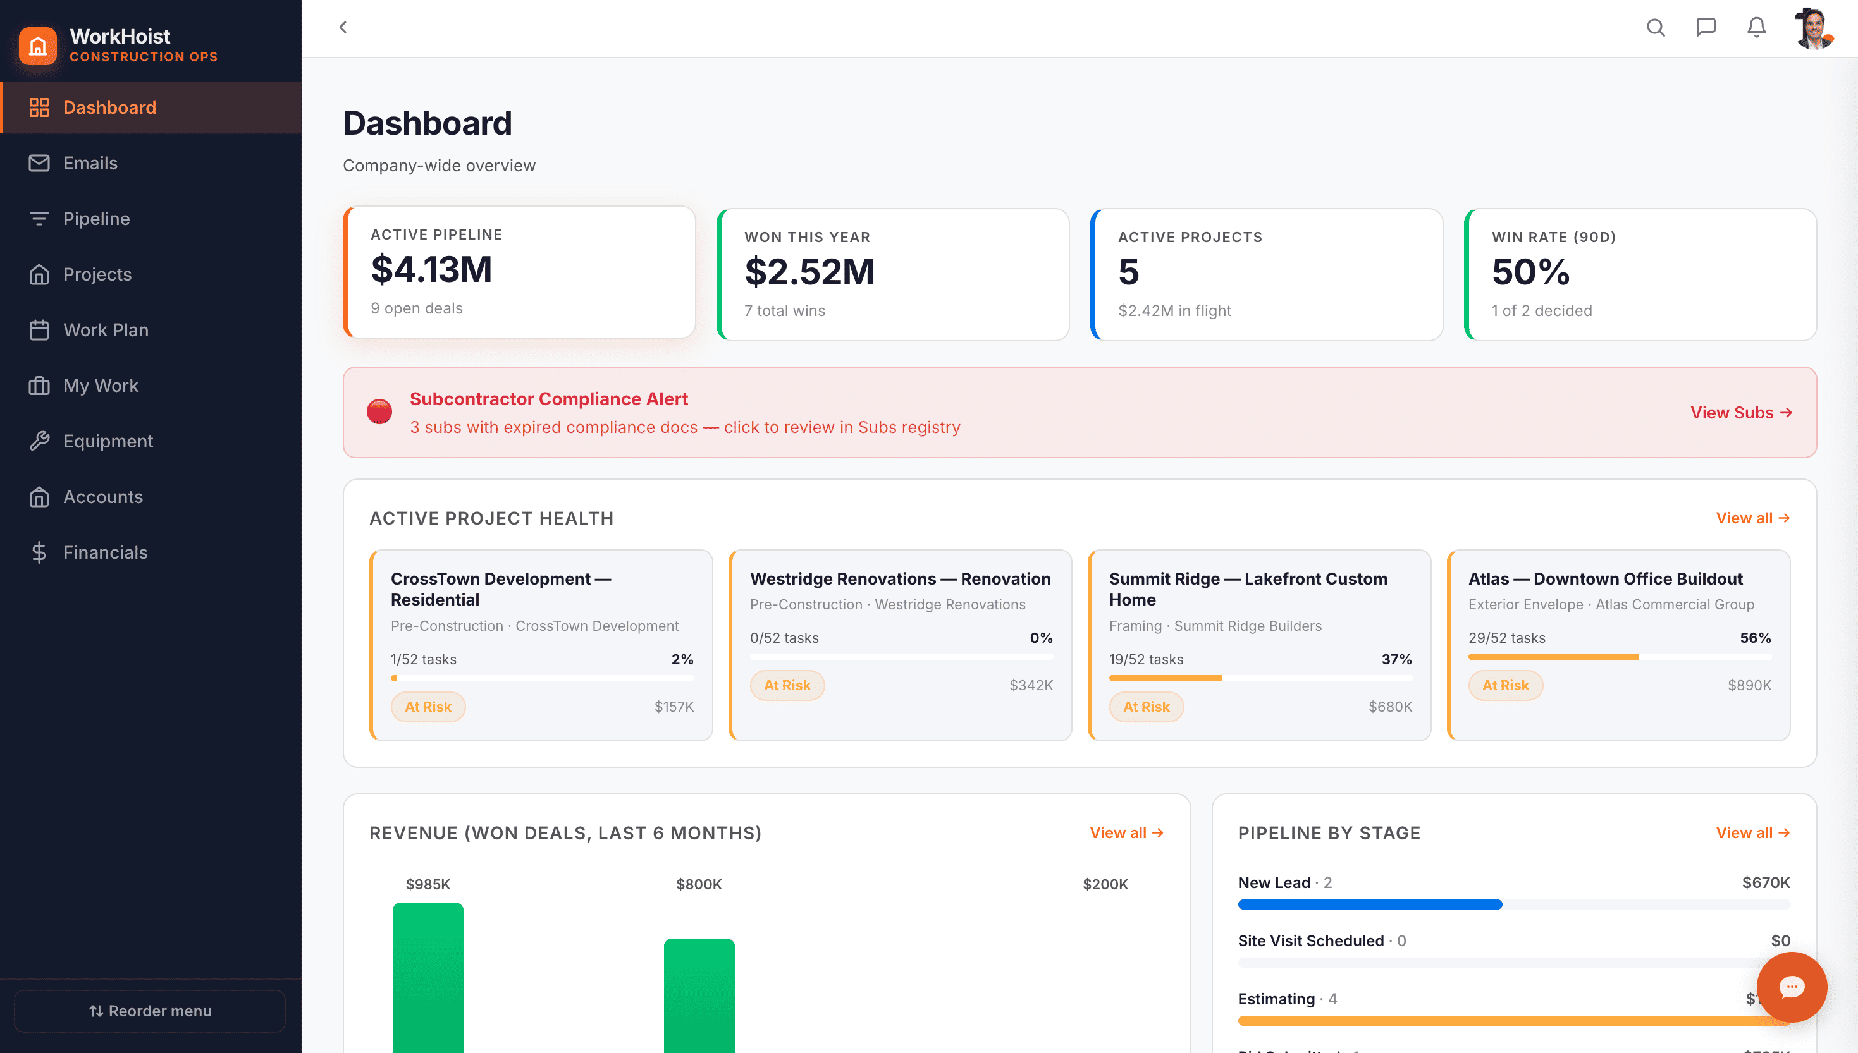
Task: Click the '$200K' revenue label
Action: pyautogui.click(x=1105, y=884)
